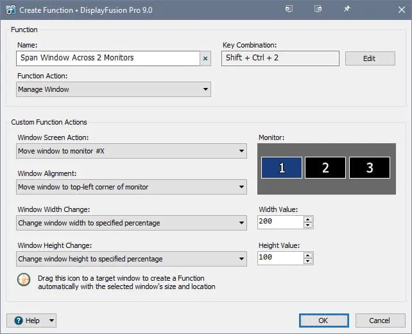
Task: Click the DisplayFusion app icon in title bar
Action: click(x=10, y=10)
